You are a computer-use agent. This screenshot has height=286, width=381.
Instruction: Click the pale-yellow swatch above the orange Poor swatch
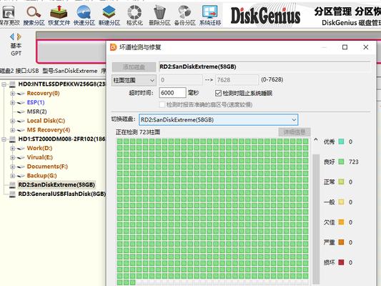[341, 202]
